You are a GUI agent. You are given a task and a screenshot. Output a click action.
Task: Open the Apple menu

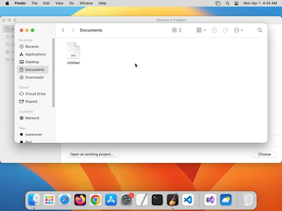tap(7, 3)
